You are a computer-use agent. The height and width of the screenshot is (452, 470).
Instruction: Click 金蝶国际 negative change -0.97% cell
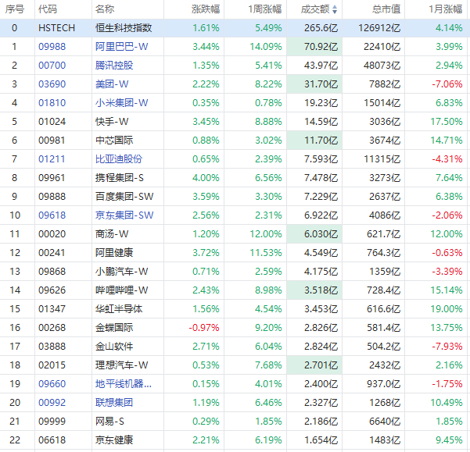point(204,327)
